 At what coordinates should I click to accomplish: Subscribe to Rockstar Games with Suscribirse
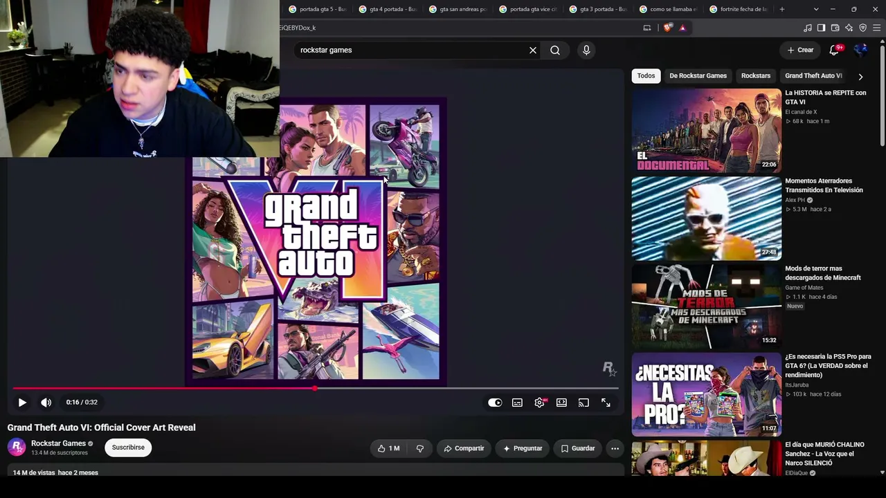(x=128, y=448)
